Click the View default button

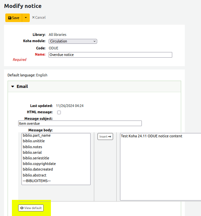pos(31,208)
